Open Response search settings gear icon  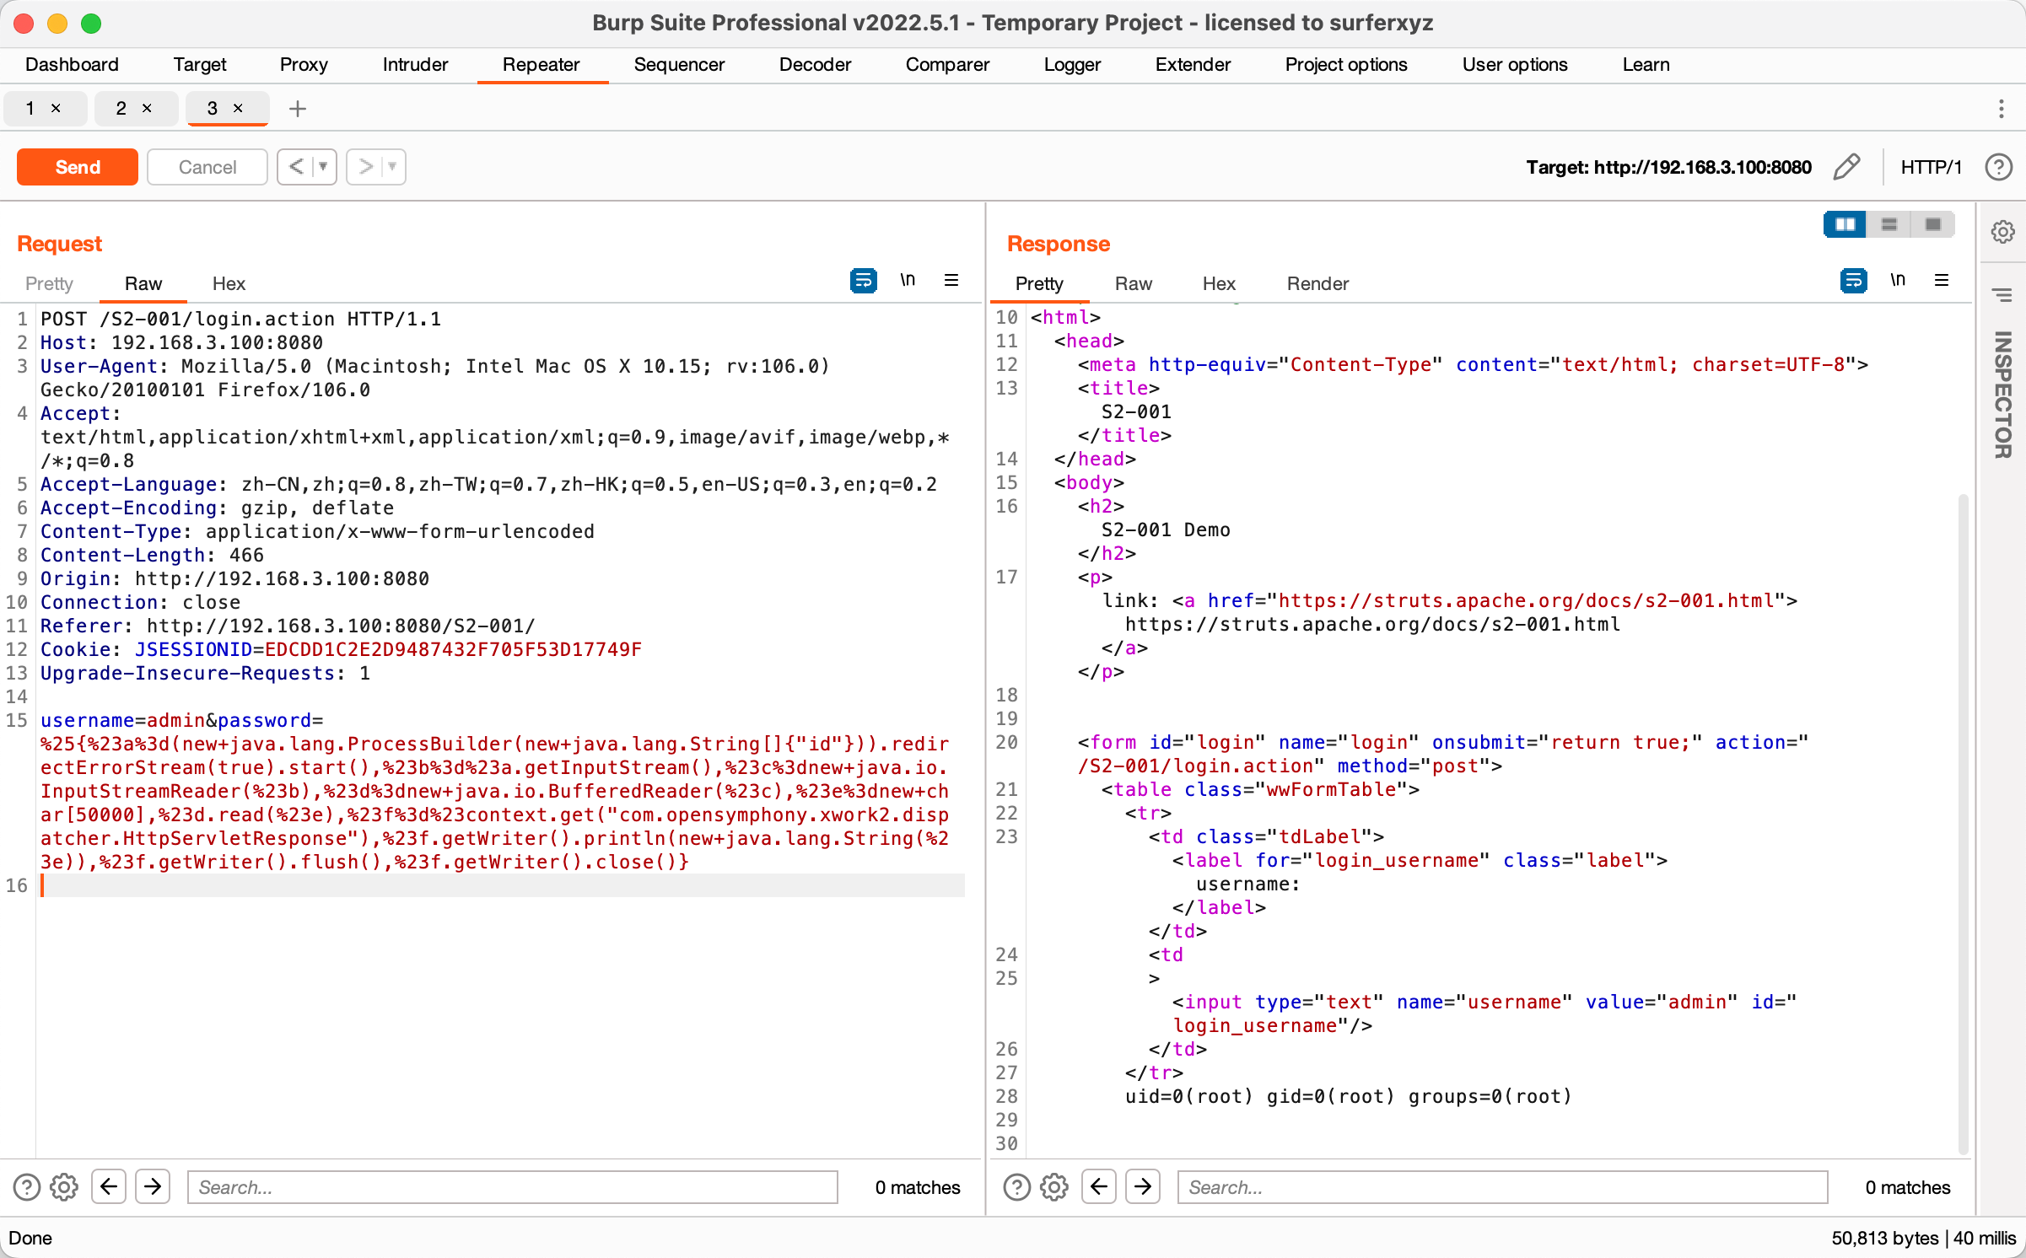(x=1054, y=1187)
